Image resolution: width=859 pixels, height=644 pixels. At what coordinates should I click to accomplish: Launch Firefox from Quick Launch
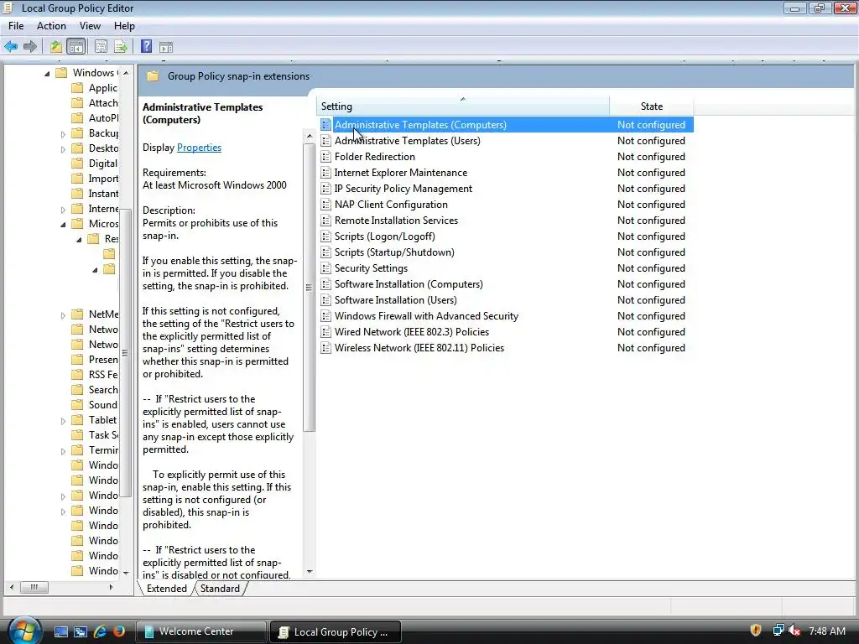click(x=118, y=631)
